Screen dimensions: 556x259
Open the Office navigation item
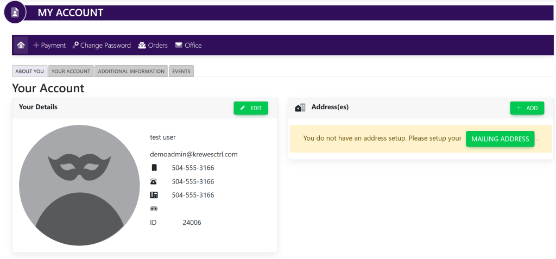(188, 45)
